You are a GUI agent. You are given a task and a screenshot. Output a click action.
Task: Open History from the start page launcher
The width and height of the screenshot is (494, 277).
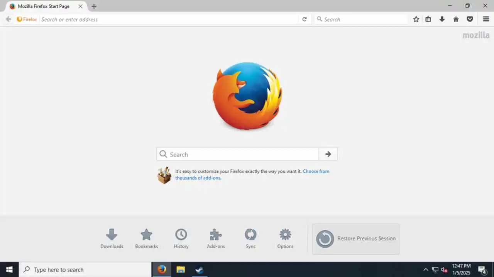tap(181, 239)
